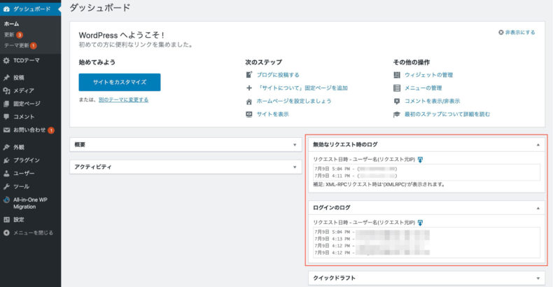The width and height of the screenshot is (553, 287).
Task: Collapse the ログインのログ panel
Action: click(538, 208)
